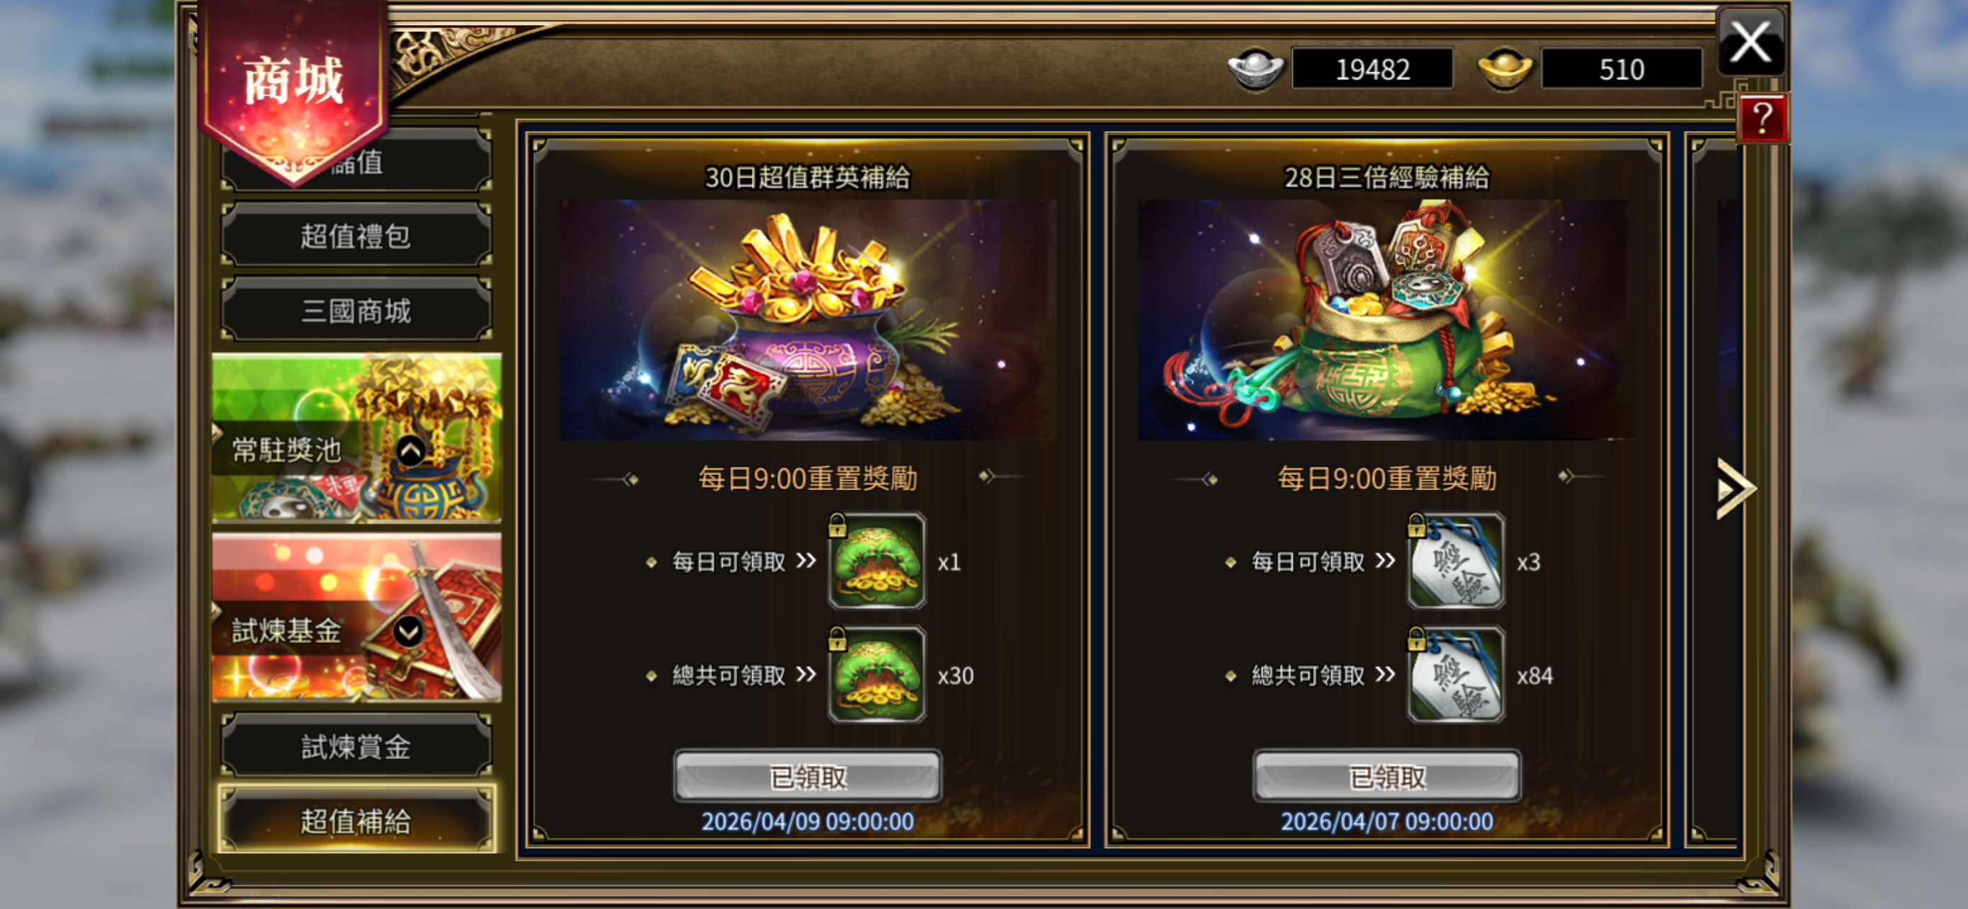Close the shop with the X button
This screenshot has height=909, width=1968.
pos(1751,41)
